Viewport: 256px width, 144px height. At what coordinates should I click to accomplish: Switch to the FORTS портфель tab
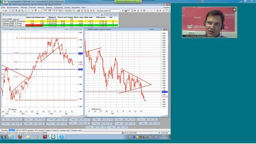point(28,130)
